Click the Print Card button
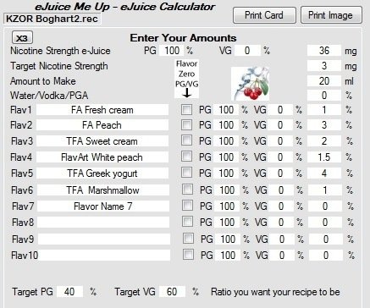The height and width of the screenshot is (308, 370). (x=264, y=15)
